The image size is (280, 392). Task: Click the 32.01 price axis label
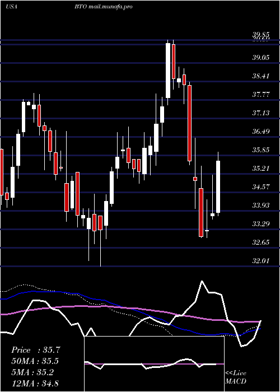pyautogui.click(x=260, y=261)
